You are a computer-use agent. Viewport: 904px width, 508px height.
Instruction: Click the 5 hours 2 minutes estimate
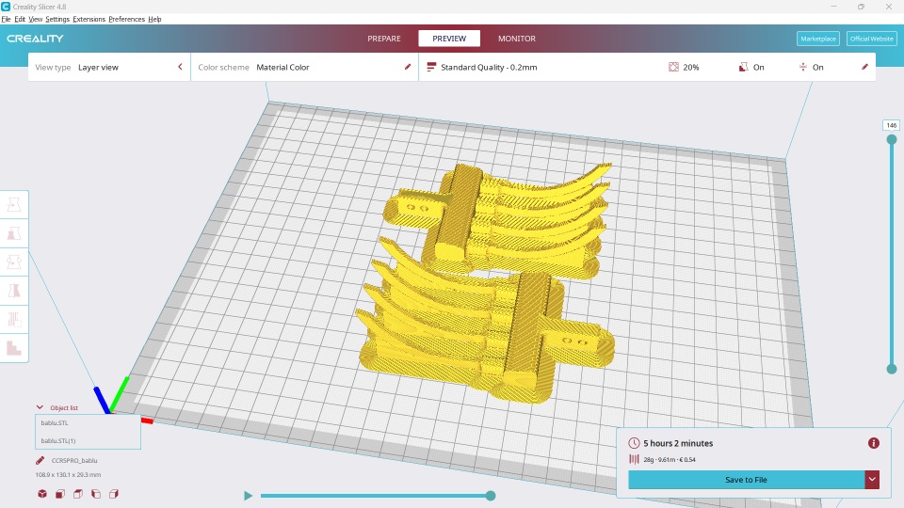(678, 443)
